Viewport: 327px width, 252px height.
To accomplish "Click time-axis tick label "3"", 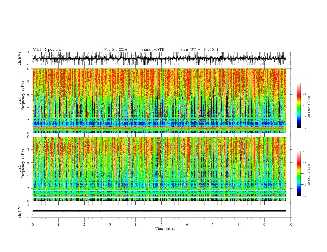I will pyautogui.click(x=110, y=224).
